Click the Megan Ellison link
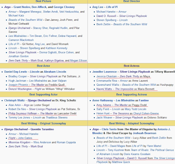The image size is (175, 164). point(78,61)
